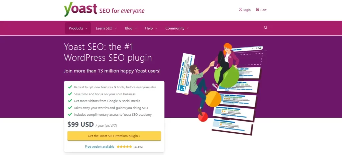Image resolution: width=342 pixels, height=155 pixels.
Task: Expand the Learn SEO chevron arrow
Action: 116,28
